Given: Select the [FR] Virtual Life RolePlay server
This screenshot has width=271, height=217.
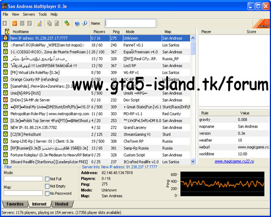Looking at the screenshot, I should coord(96,72).
